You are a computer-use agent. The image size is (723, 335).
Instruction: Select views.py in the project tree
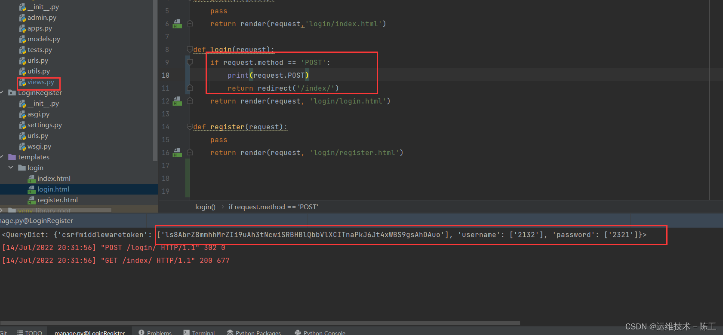(x=41, y=82)
